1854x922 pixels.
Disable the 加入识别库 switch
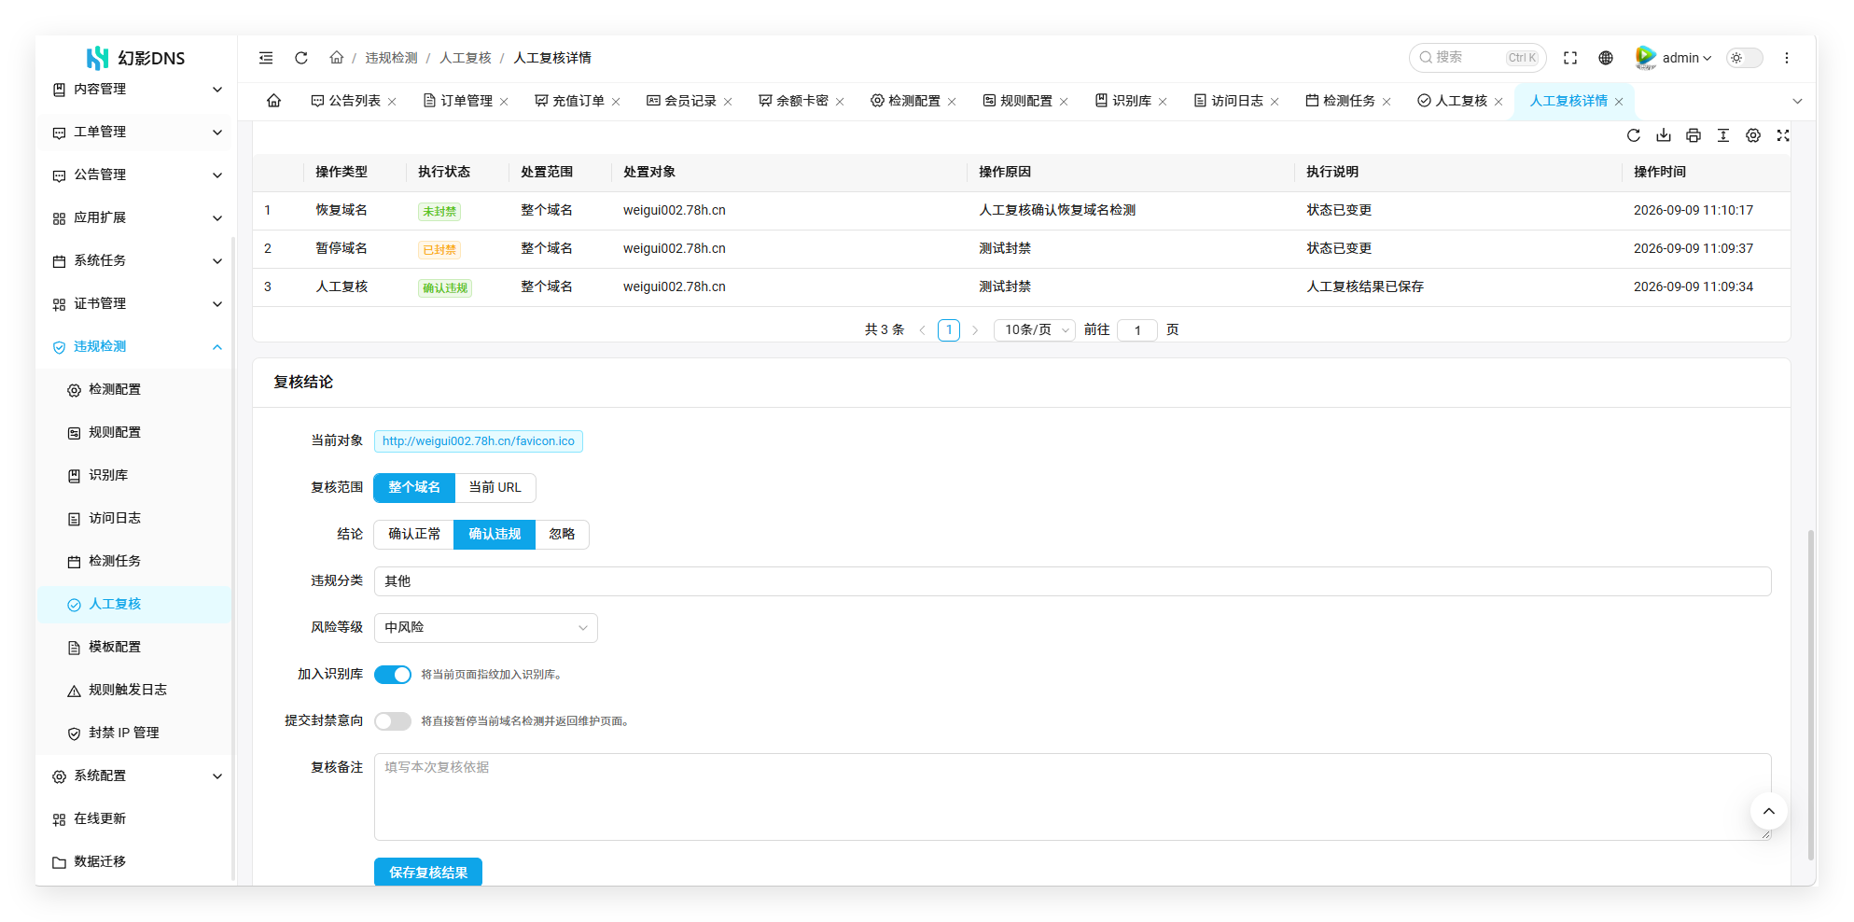(393, 675)
